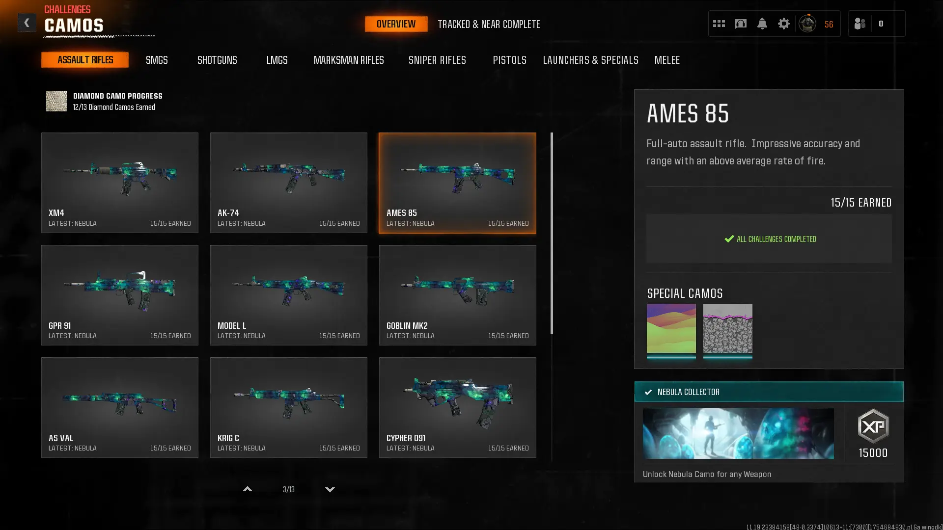This screenshot has height=530, width=943.
Task: Switch to Sniper Rifles tab
Action: (x=437, y=60)
